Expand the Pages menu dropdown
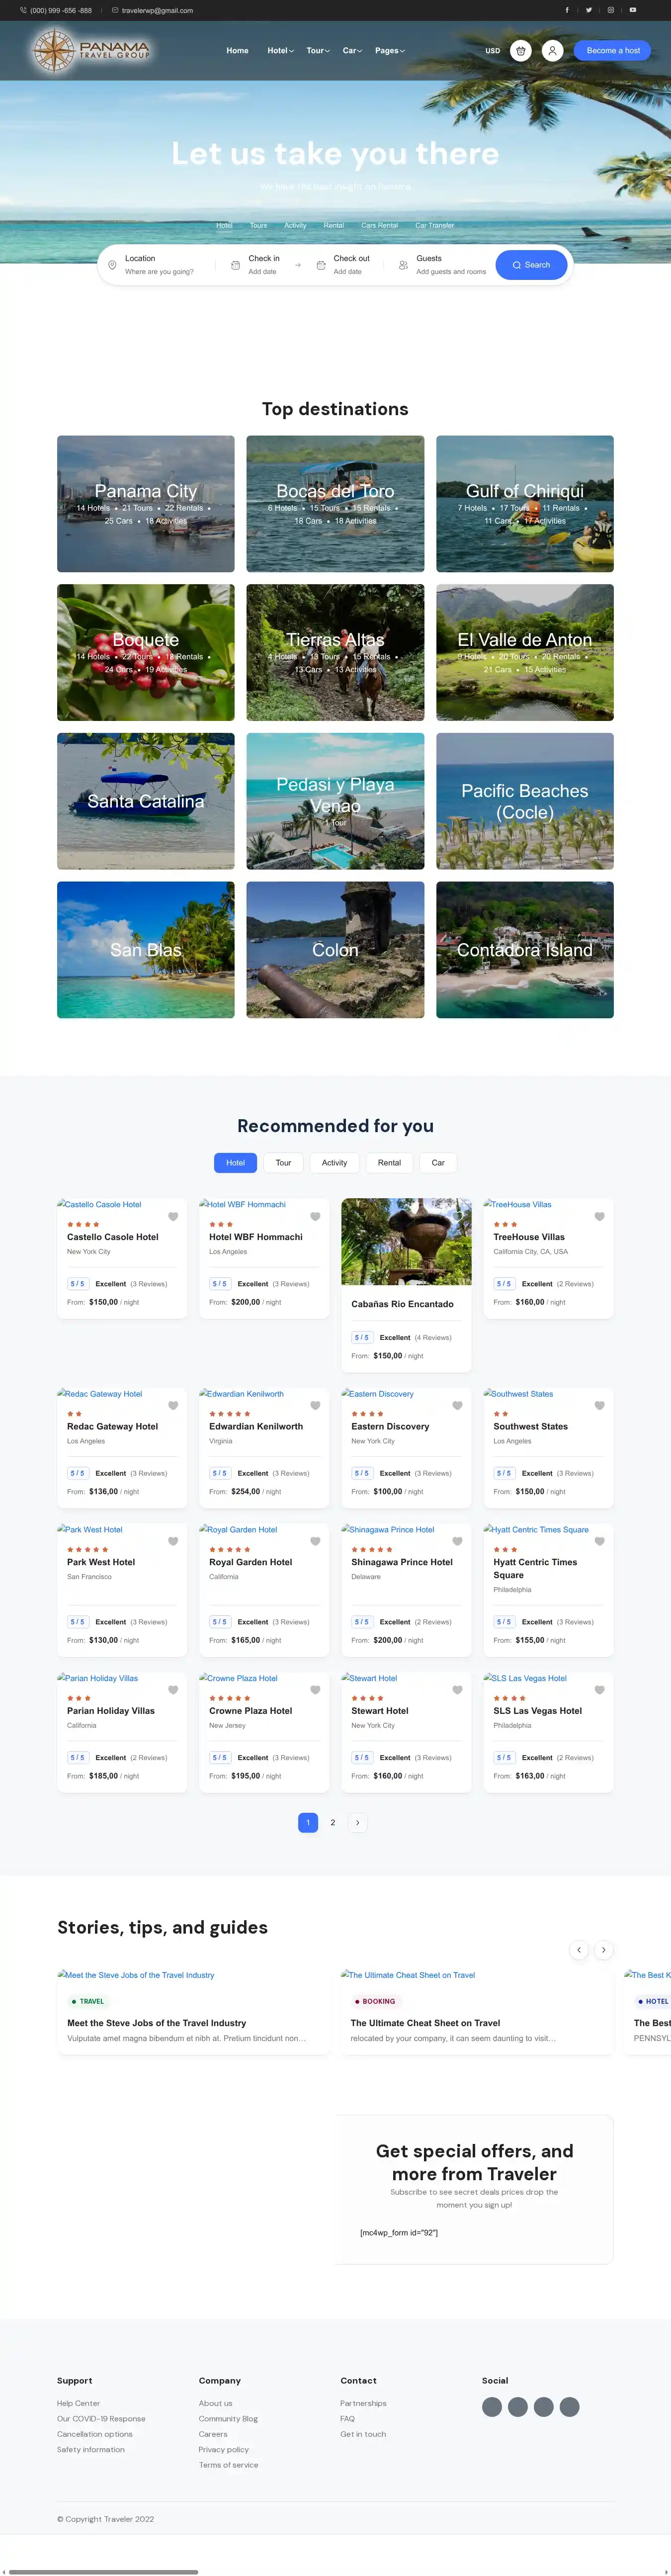Image resolution: width=671 pixels, height=2576 pixels. point(389,51)
